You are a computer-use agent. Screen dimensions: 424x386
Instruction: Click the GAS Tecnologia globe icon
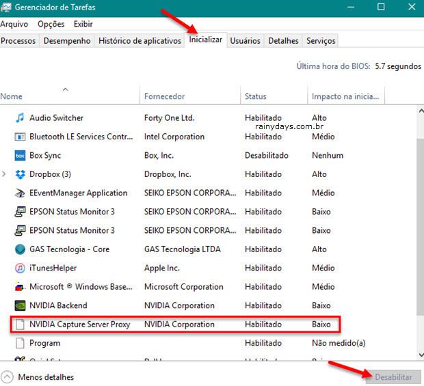tap(20, 249)
